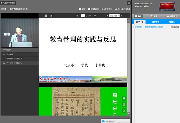This screenshot has height=123, width=180.
Task: Switch to the 笔记 tab
Action: coord(154,16)
